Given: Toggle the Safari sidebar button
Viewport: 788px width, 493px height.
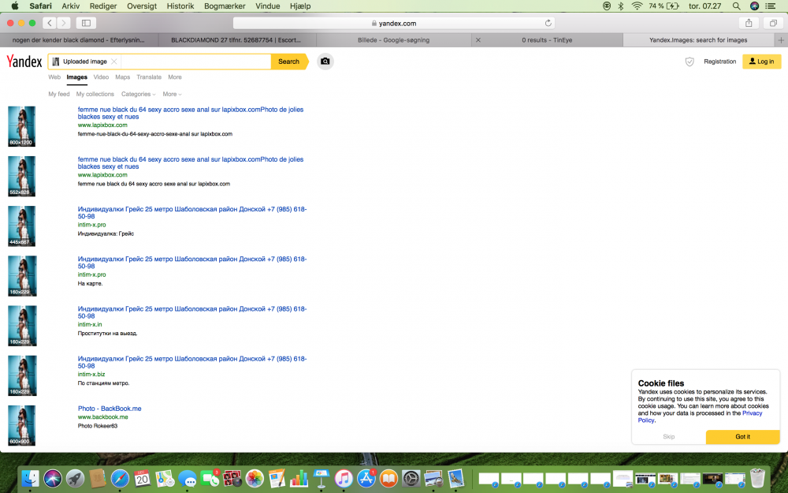Looking at the screenshot, I should pos(86,23).
